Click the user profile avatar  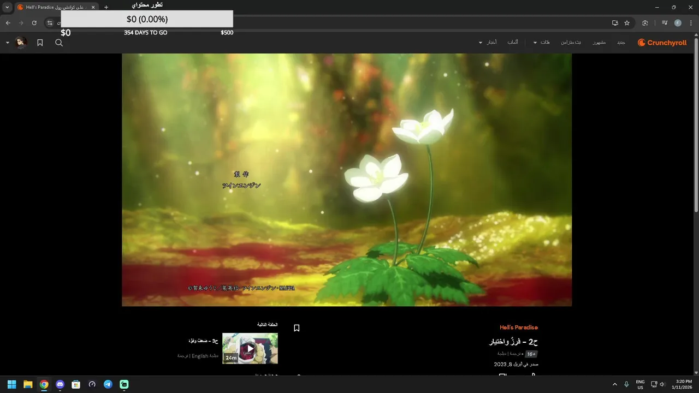point(21,43)
